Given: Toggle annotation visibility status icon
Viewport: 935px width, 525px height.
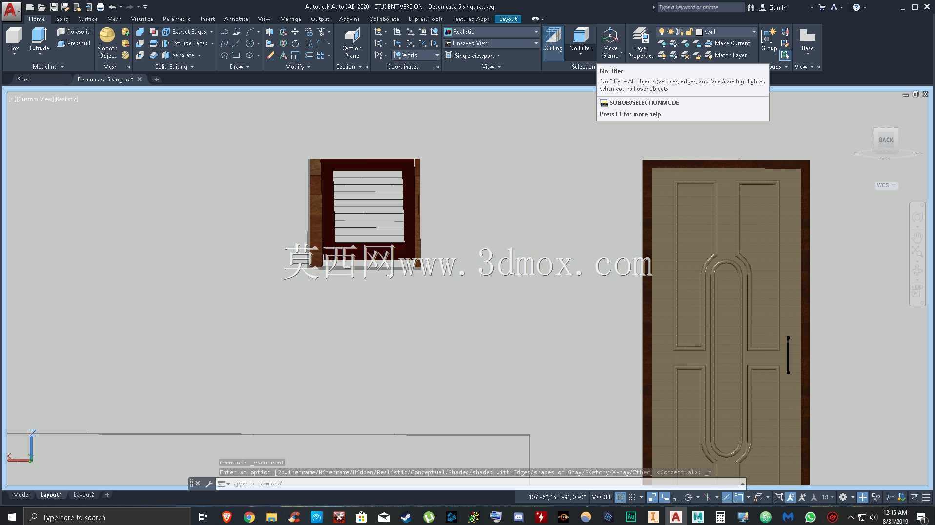Looking at the screenshot, I should [x=791, y=497].
